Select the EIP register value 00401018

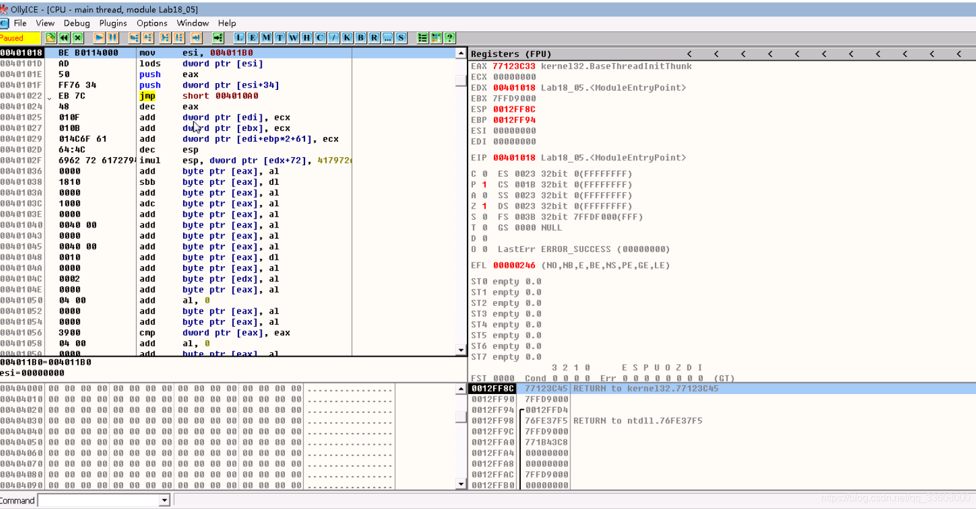click(x=514, y=158)
